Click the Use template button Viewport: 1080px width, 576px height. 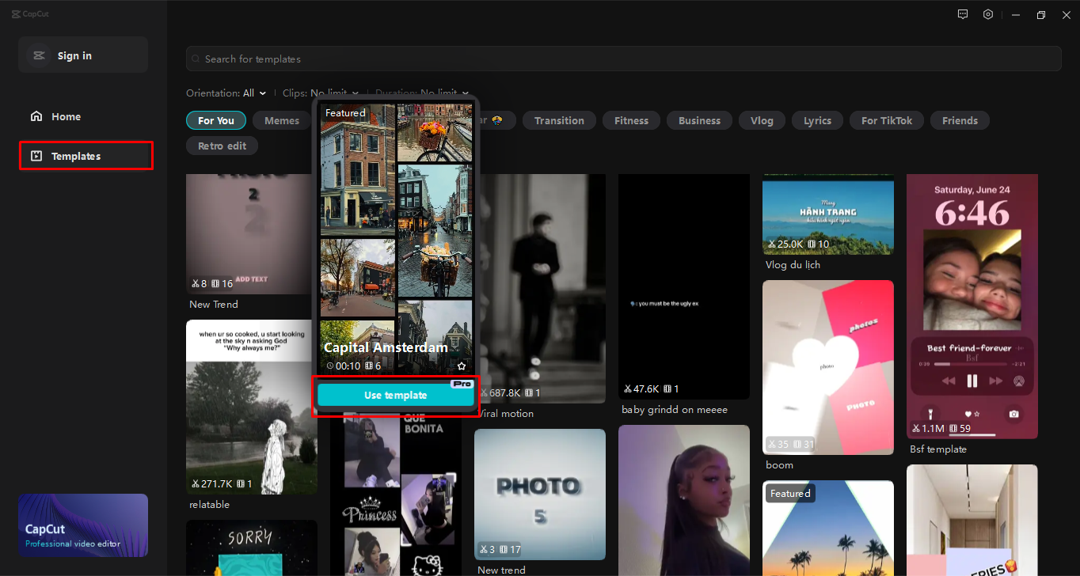(395, 393)
